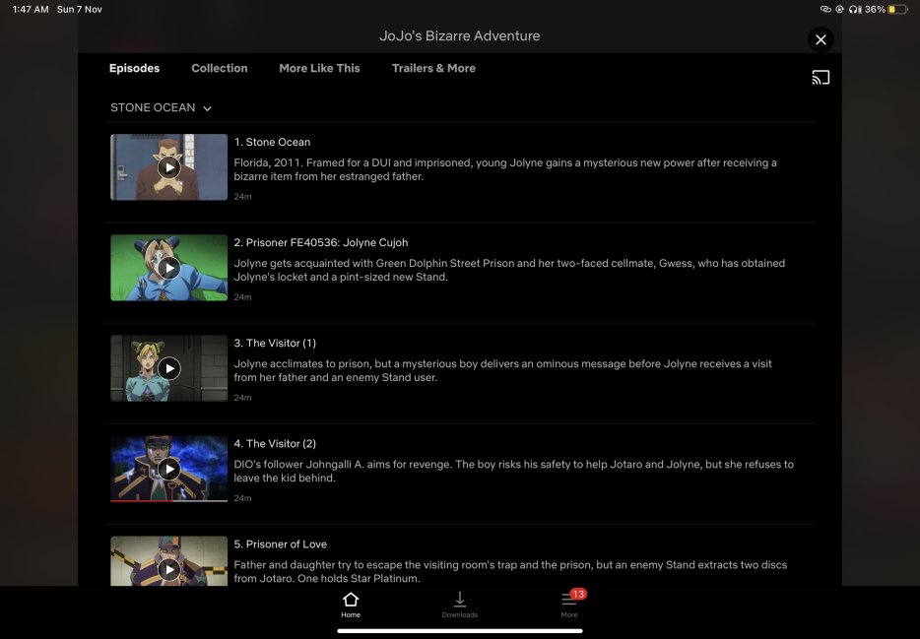Tap the headphones icon in status bar
The width and height of the screenshot is (920, 639).
click(x=855, y=10)
